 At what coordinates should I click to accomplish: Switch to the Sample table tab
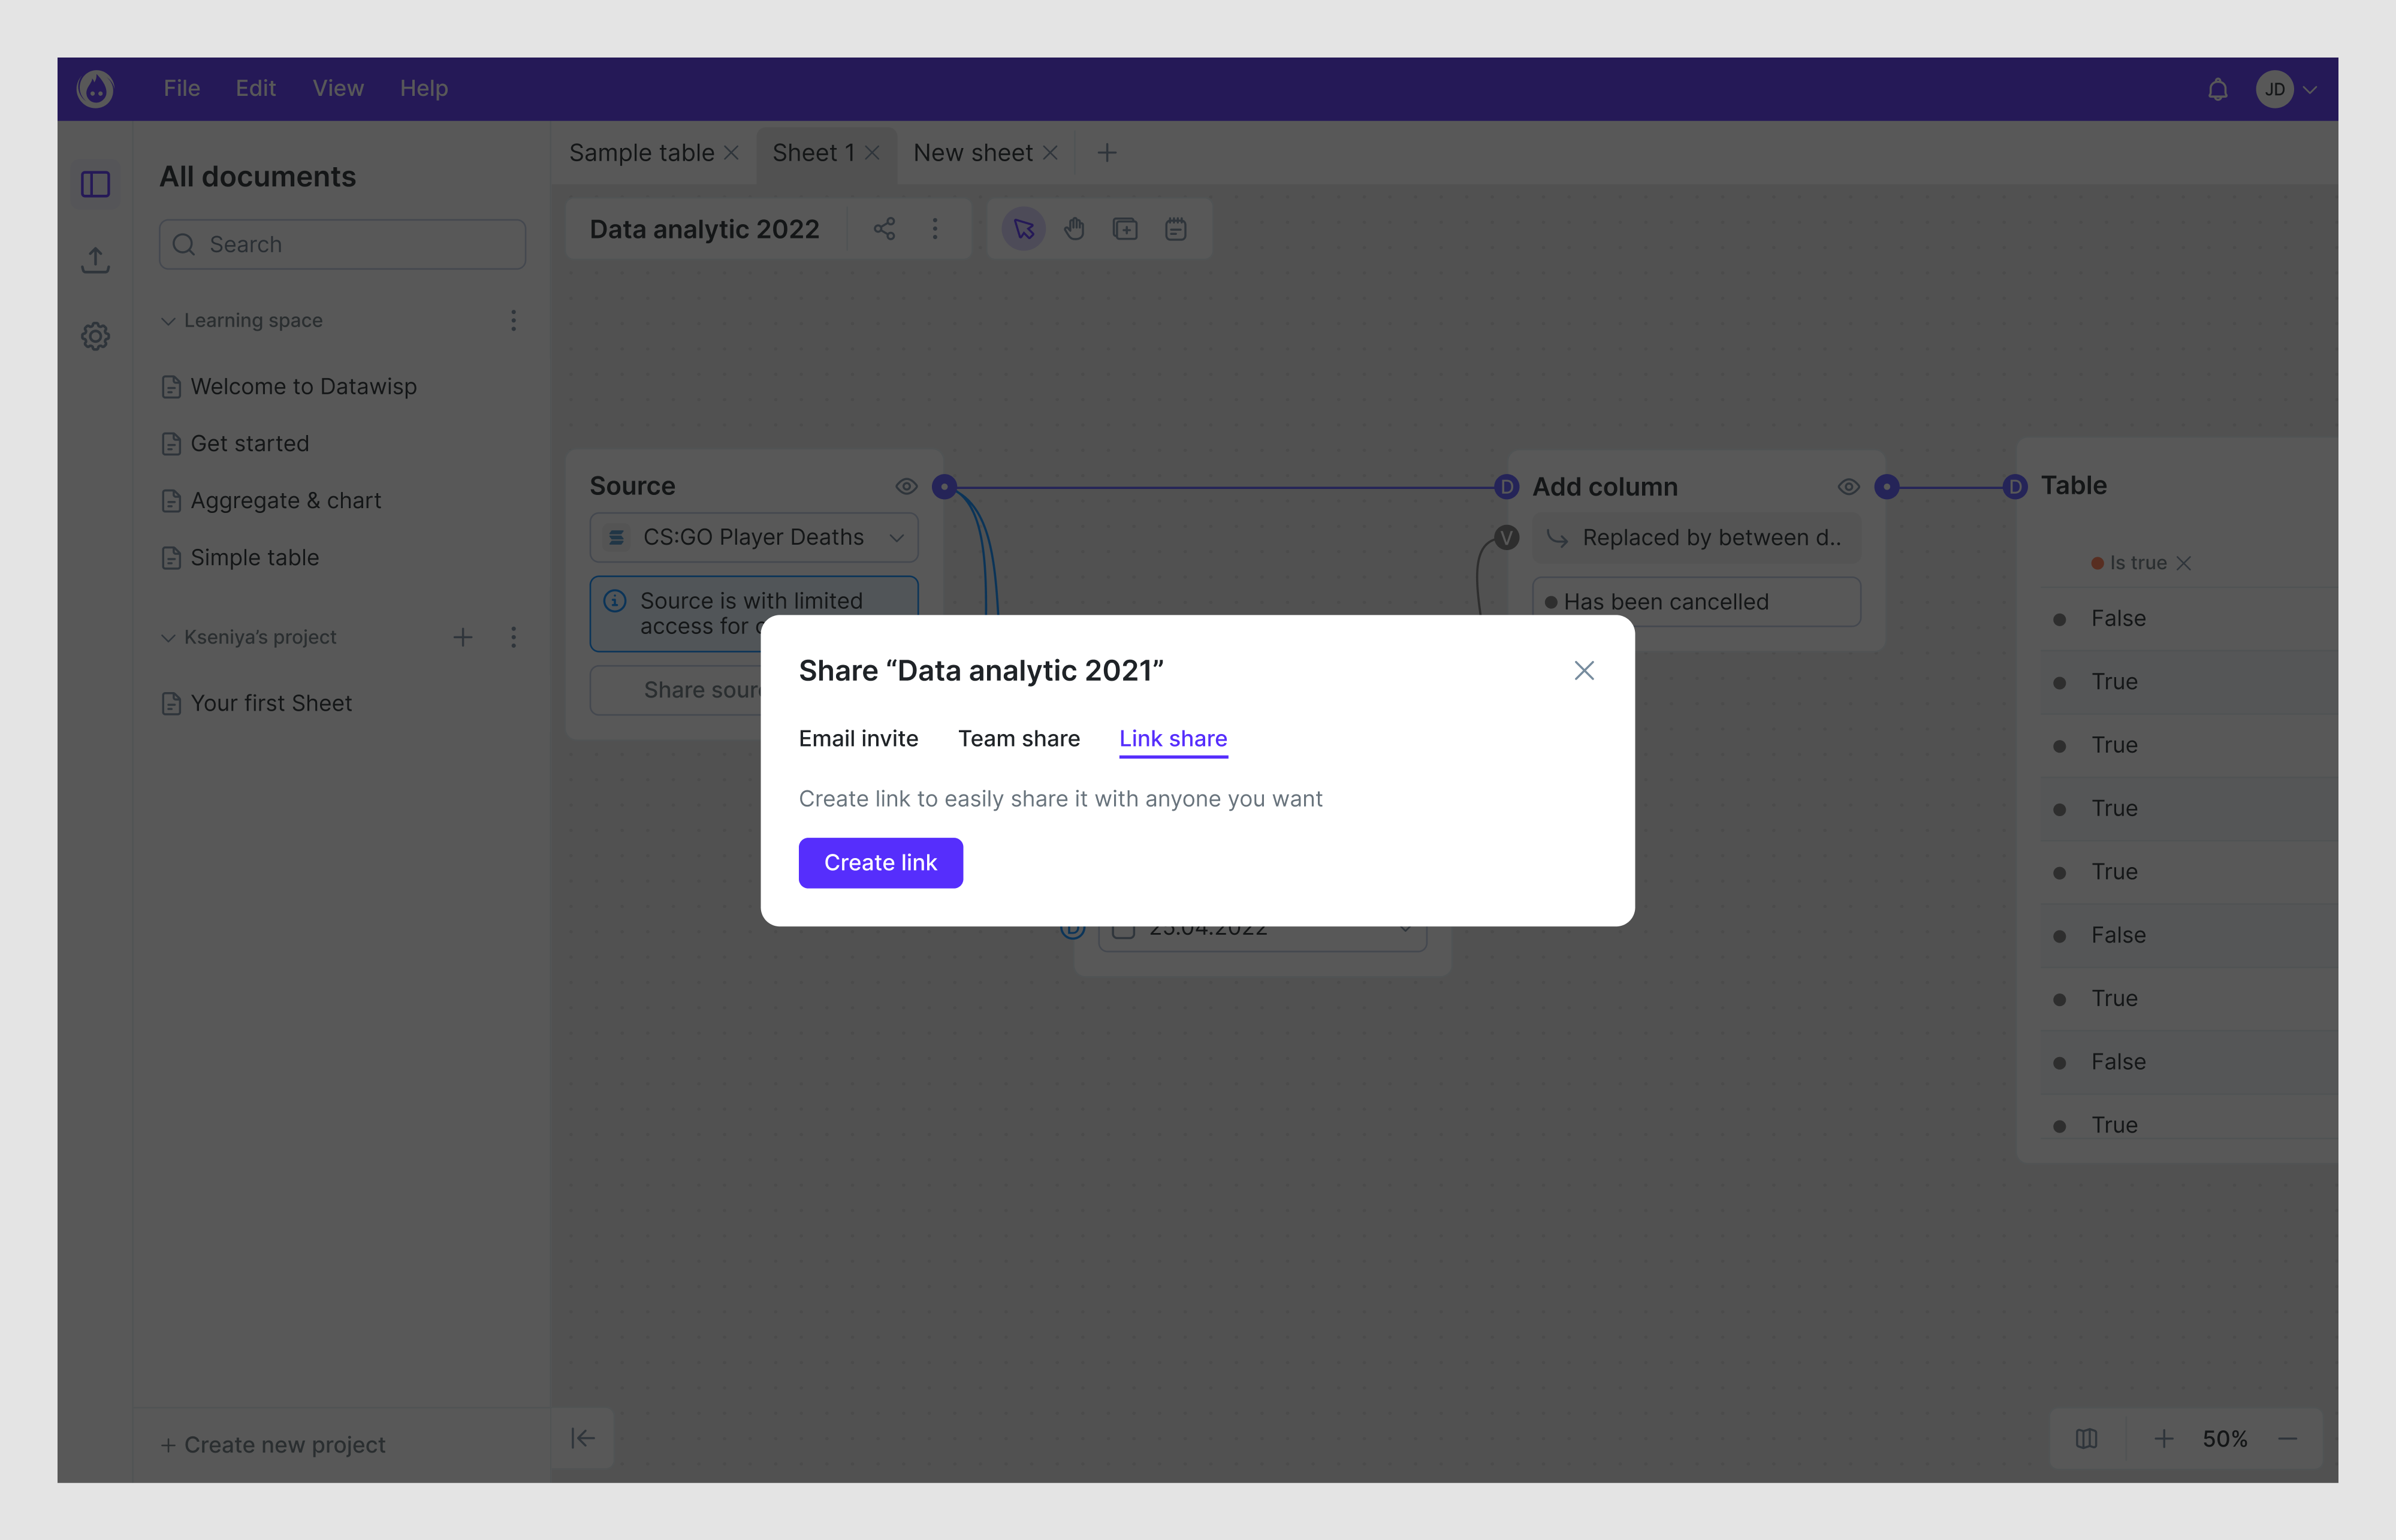[641, 153]
